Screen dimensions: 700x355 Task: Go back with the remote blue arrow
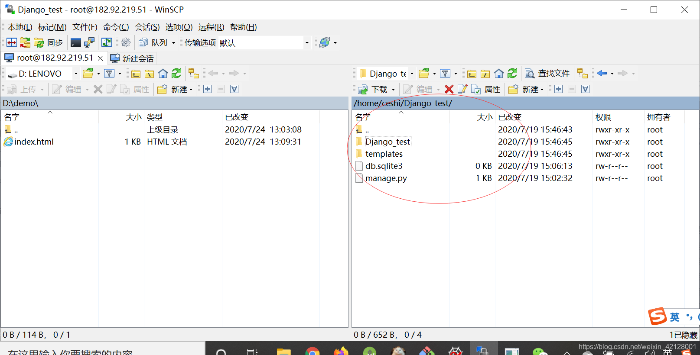pos(602,73)
